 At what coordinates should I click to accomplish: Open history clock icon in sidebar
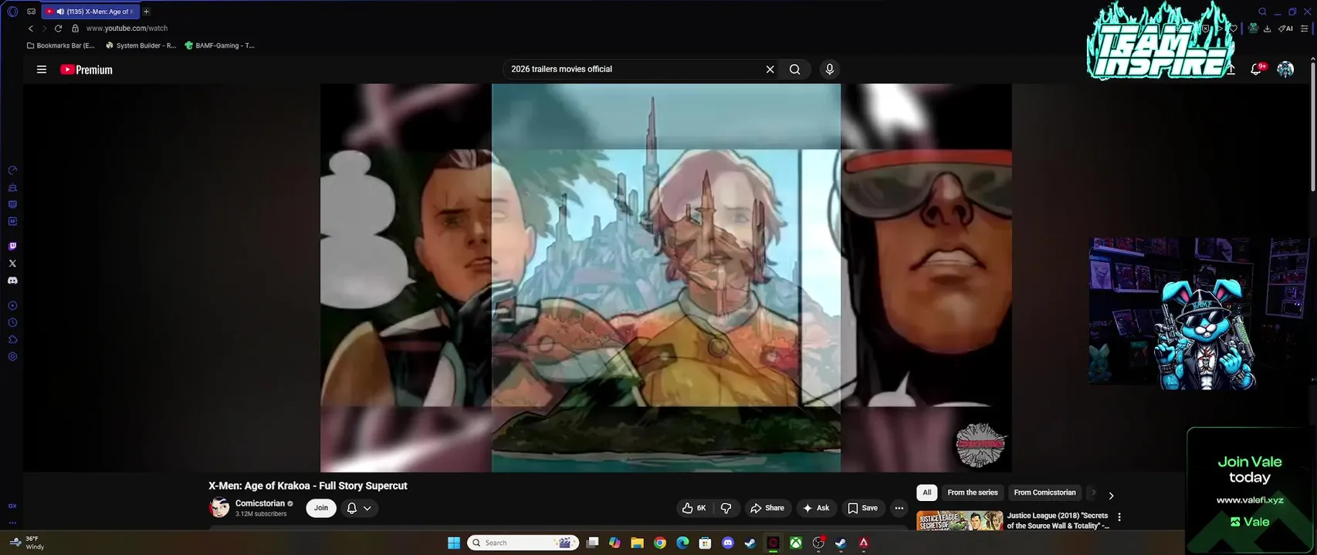(12, 323)
